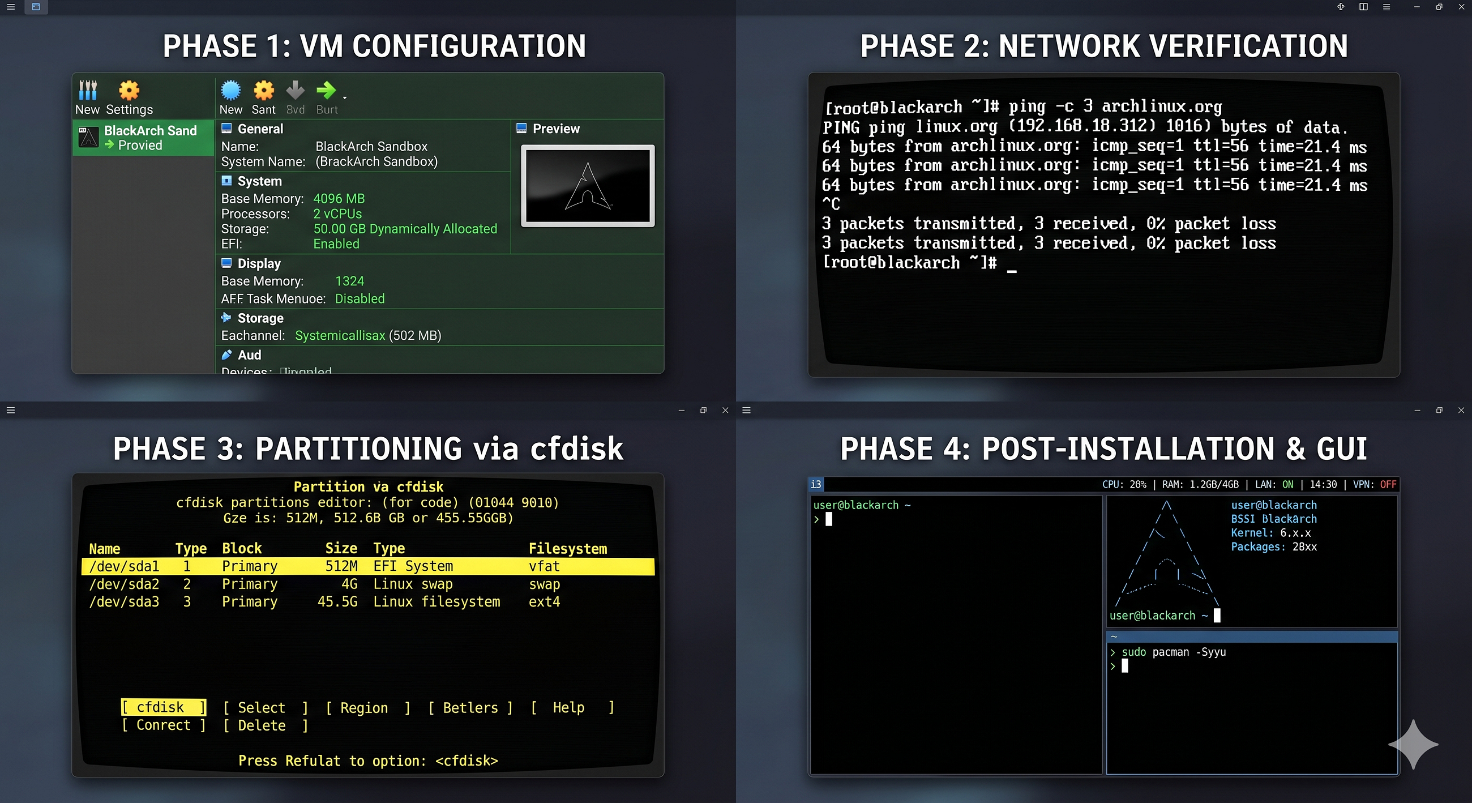
Task: Select the /dev/sda2 swap partition row
Action: 367,583
